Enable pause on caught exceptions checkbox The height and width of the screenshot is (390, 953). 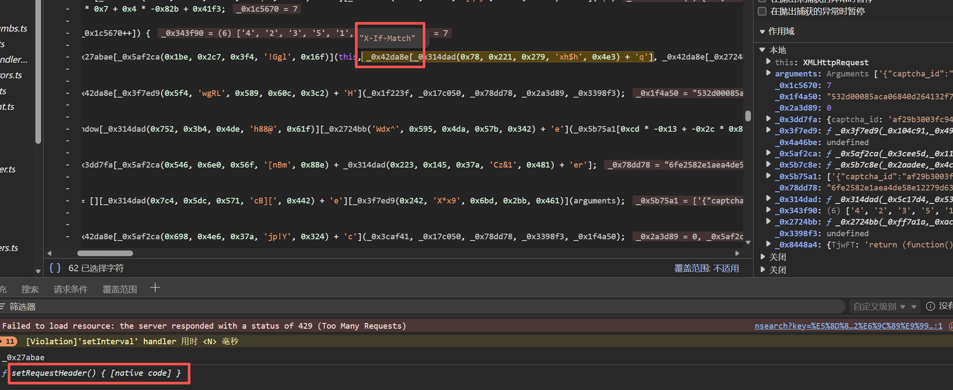coord(762,11)
